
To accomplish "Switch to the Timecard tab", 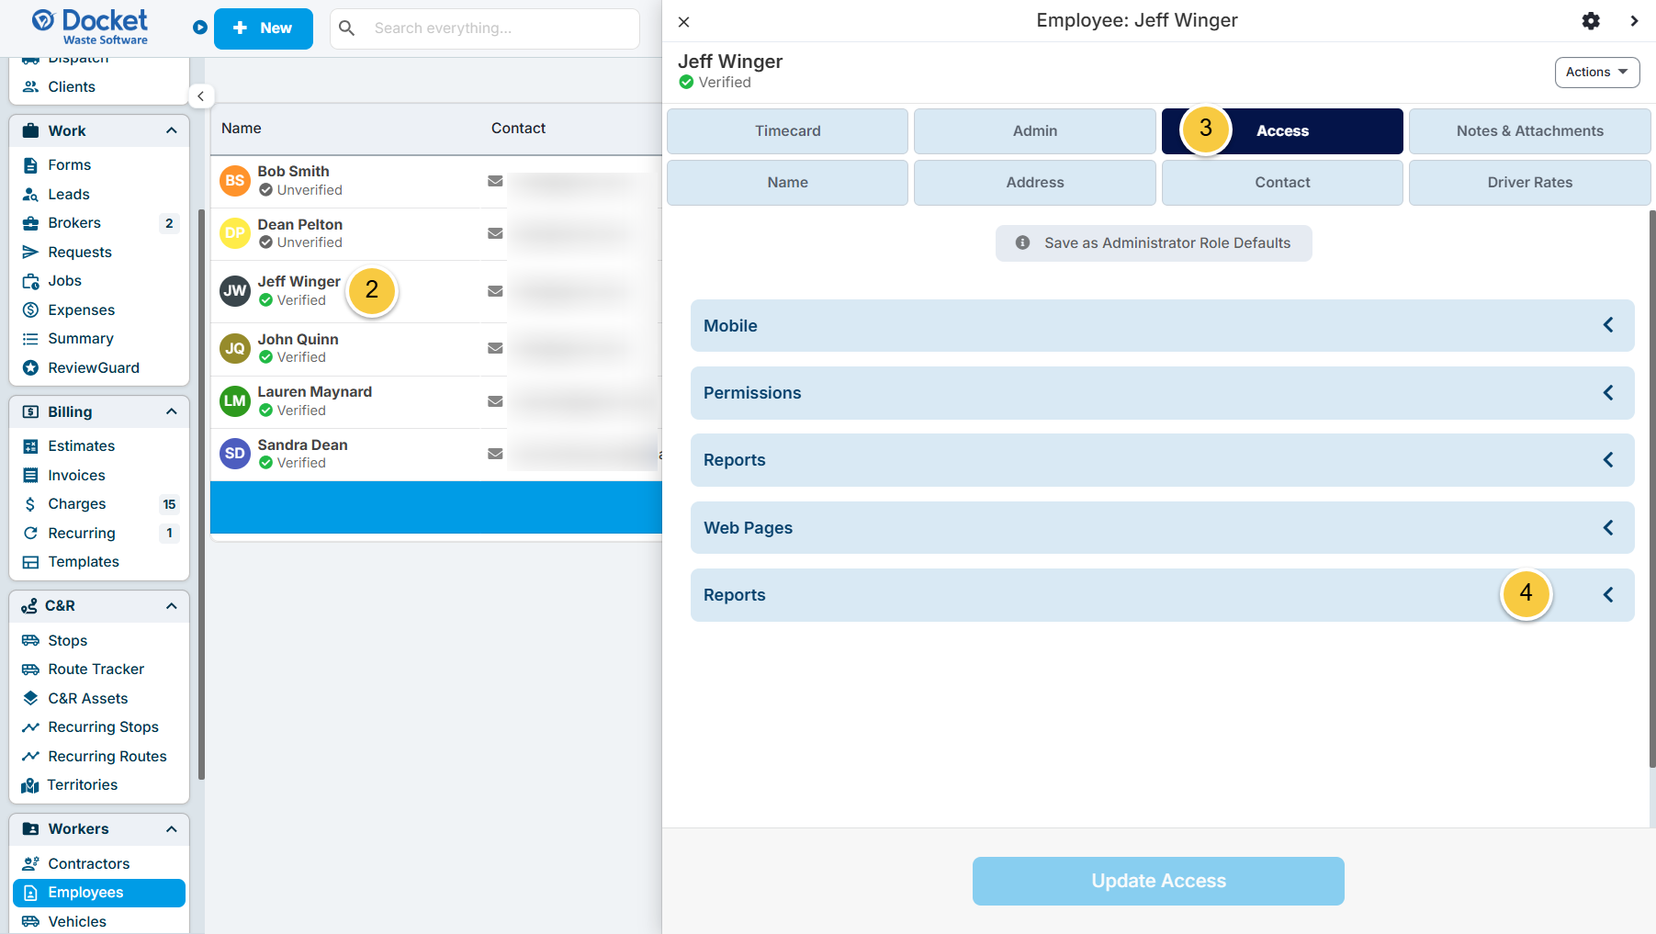I will coord(787,131).
